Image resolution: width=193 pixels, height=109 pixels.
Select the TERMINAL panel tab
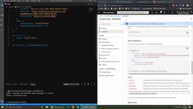click(33, 84)
